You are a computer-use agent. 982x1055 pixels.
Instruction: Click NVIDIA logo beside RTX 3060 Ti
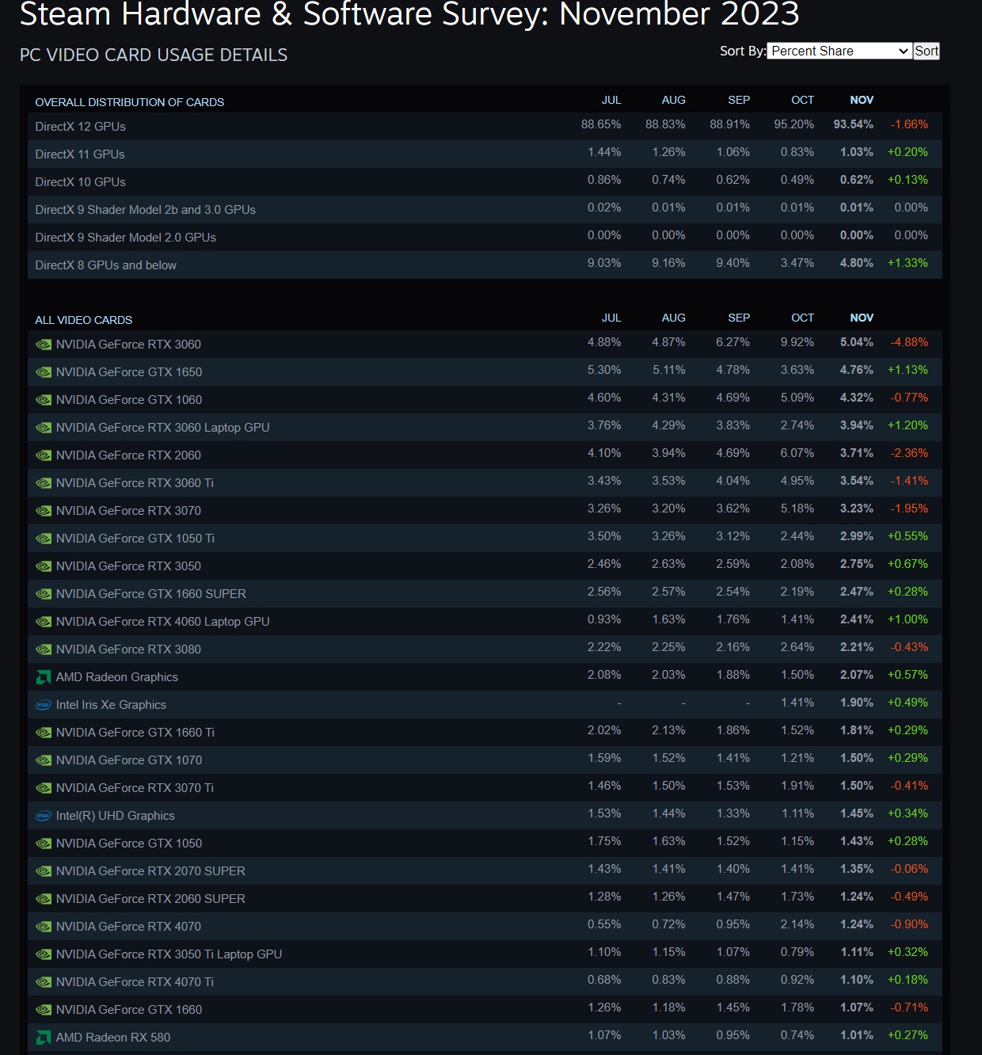pyautogui.click(x=44, y=483)
